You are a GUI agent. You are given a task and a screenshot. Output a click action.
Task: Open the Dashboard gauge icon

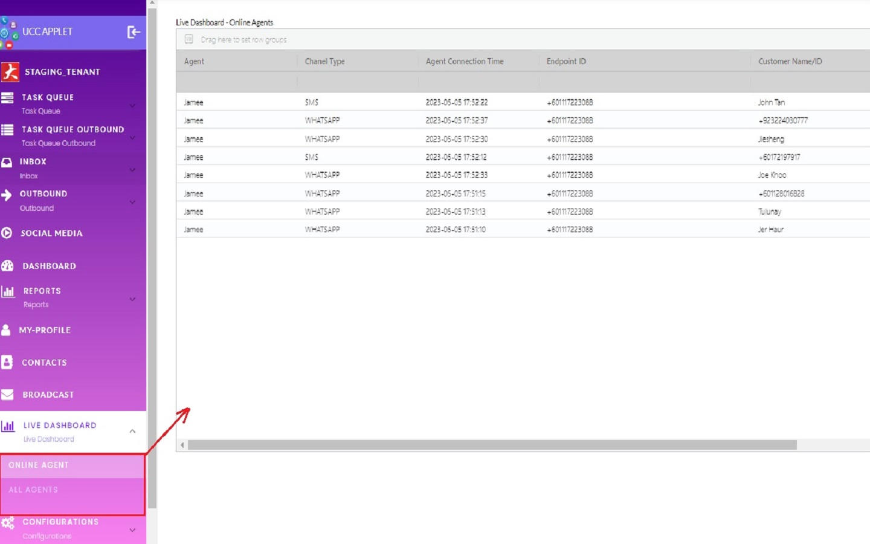(x=7, y=265)
